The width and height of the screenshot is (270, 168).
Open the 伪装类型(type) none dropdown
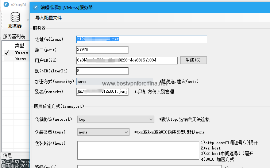[x=103, y=132]
